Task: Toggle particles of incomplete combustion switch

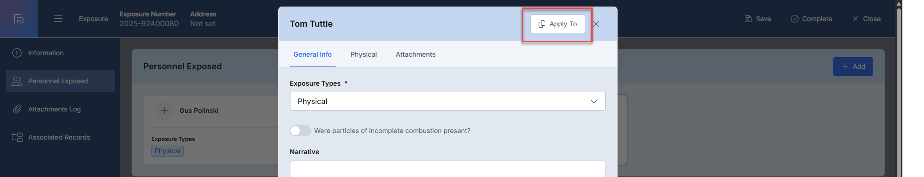Action: pyautogui.click(x=300, y=131)
